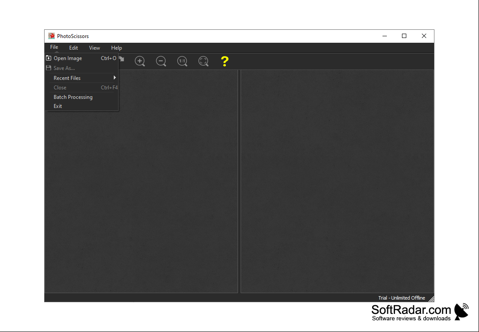Click the Zoom In magnifier icon
Image resolution: width=479 pixels, height=332 pixels.
(x=140, y=61)
